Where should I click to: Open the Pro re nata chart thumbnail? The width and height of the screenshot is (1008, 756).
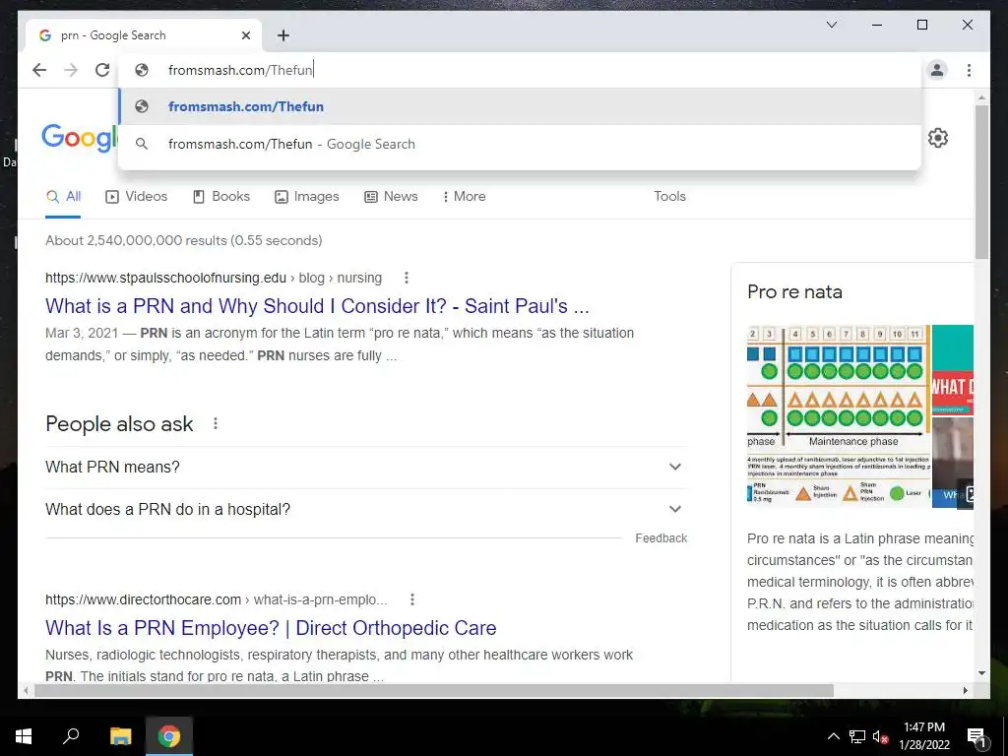(839, 416)
